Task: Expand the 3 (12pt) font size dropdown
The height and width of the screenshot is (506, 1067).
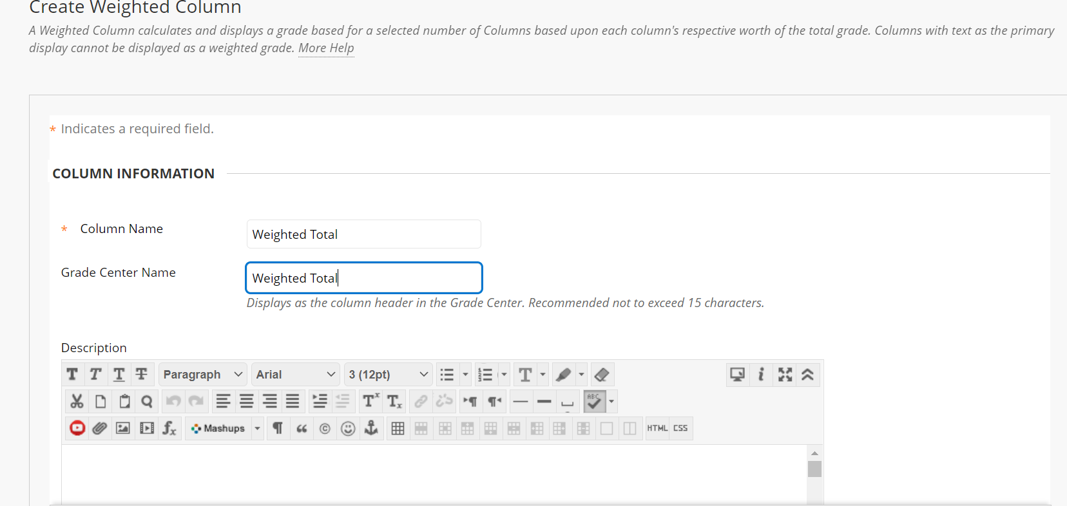Action: 388,374
